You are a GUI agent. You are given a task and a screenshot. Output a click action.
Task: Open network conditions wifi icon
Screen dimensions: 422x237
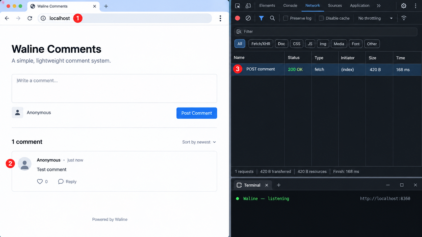pos(404,18)
